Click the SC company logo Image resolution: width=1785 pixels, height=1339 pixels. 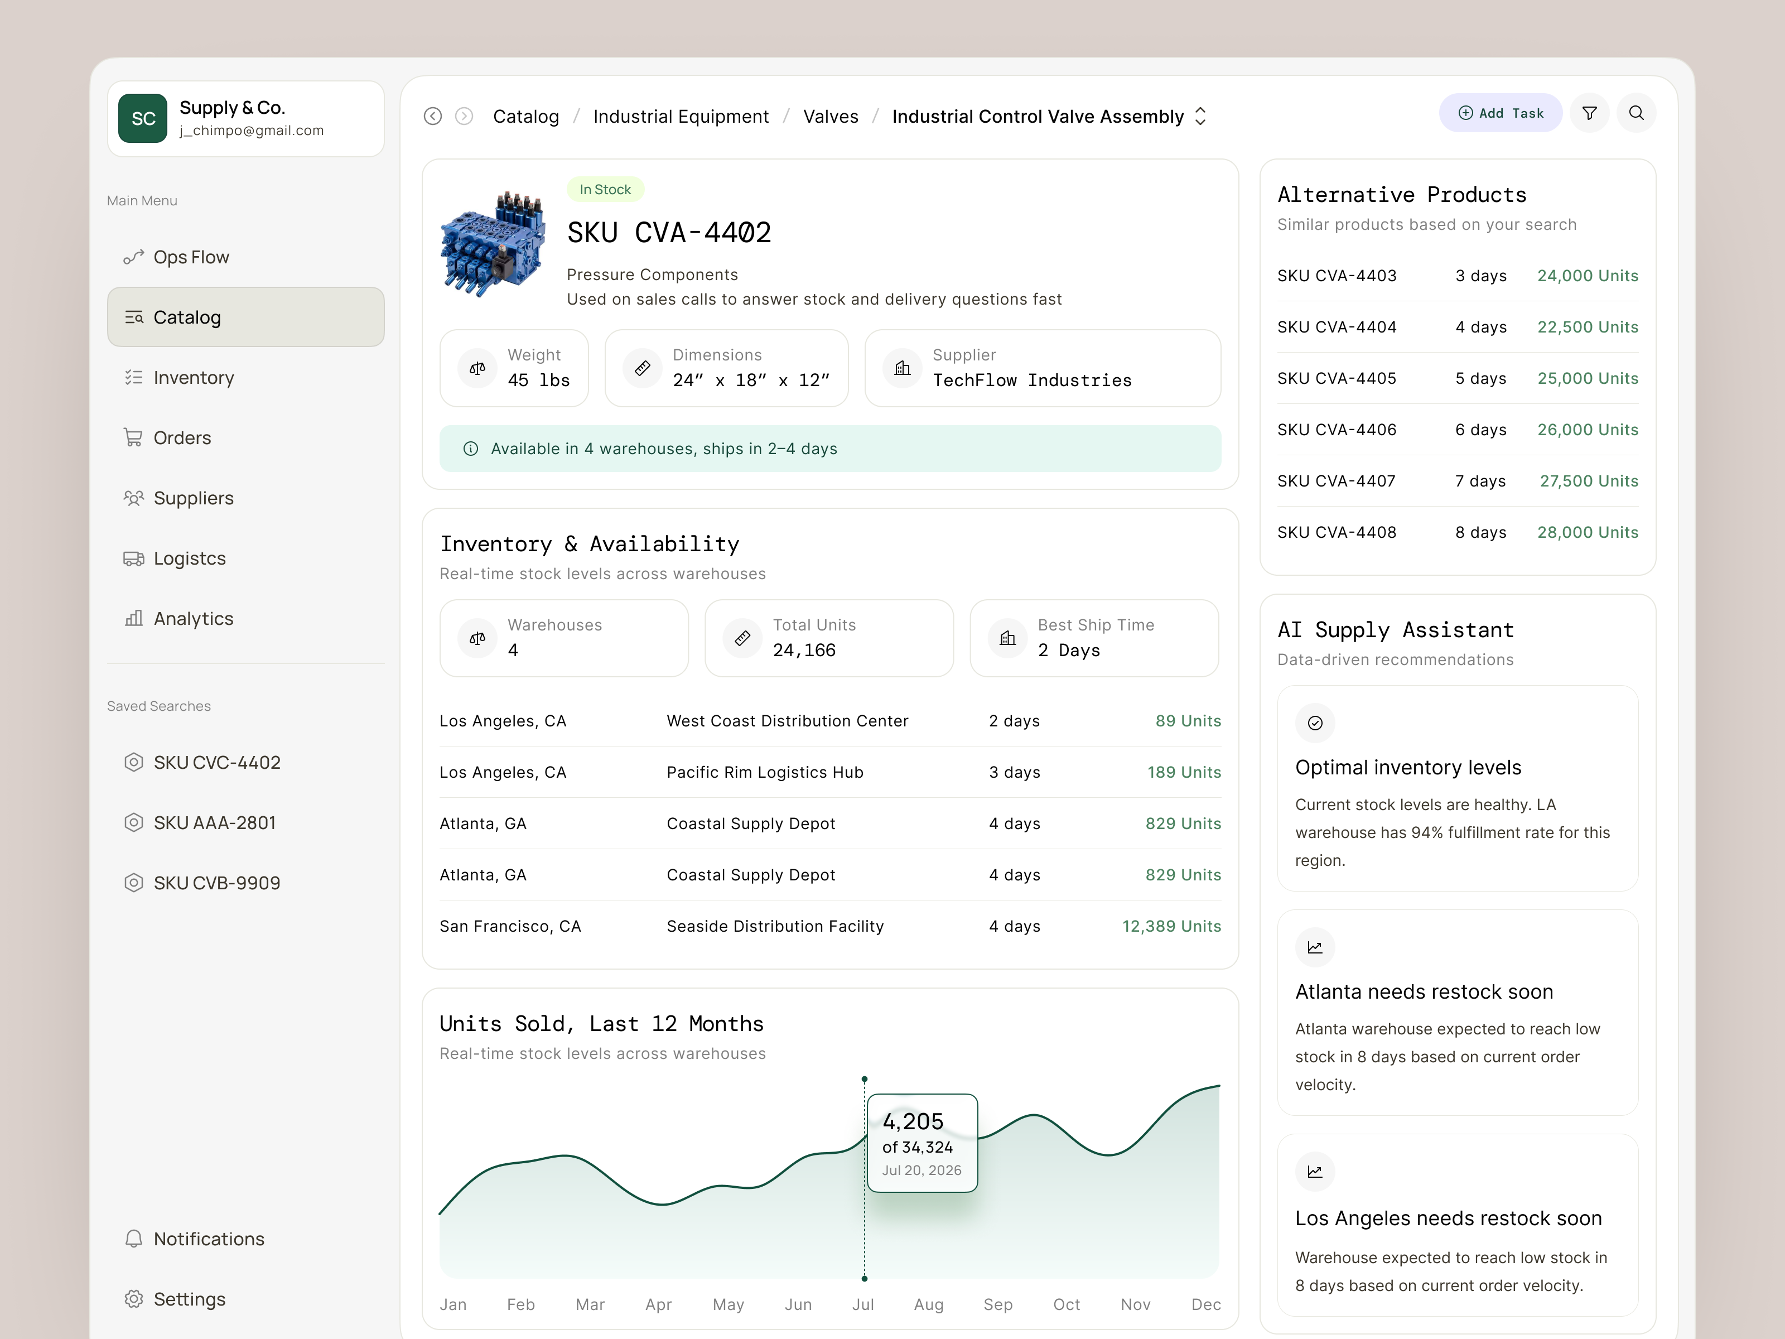point(143,119)
